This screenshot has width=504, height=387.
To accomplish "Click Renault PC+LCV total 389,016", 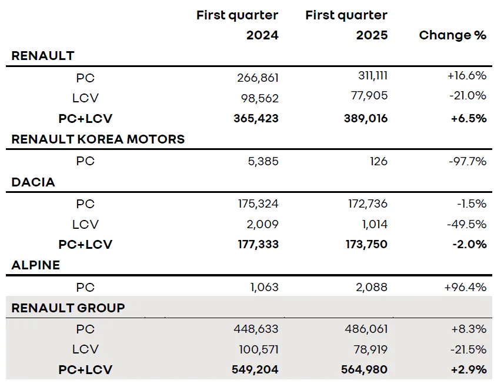I will 366,118.
